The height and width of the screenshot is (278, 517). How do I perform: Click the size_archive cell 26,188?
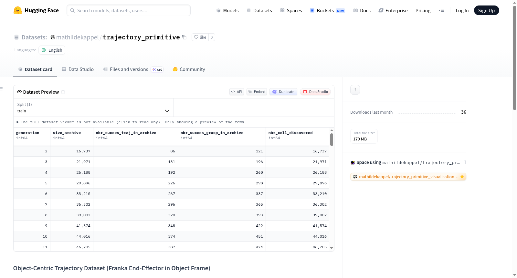(72, 172)
